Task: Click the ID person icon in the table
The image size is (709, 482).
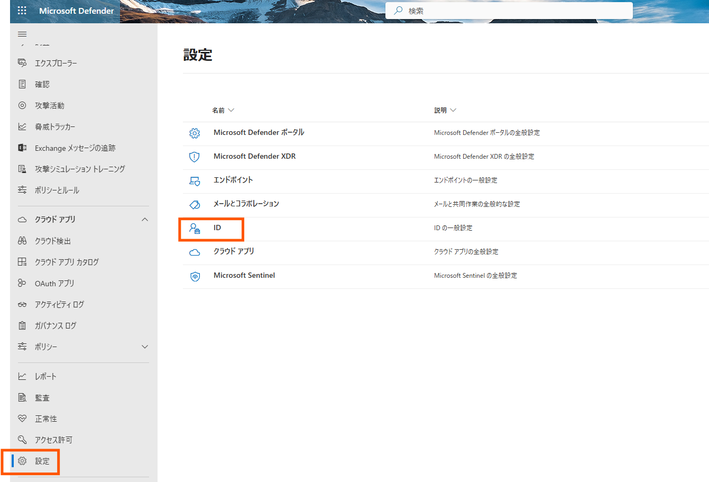Action: (x=195, y=228)
